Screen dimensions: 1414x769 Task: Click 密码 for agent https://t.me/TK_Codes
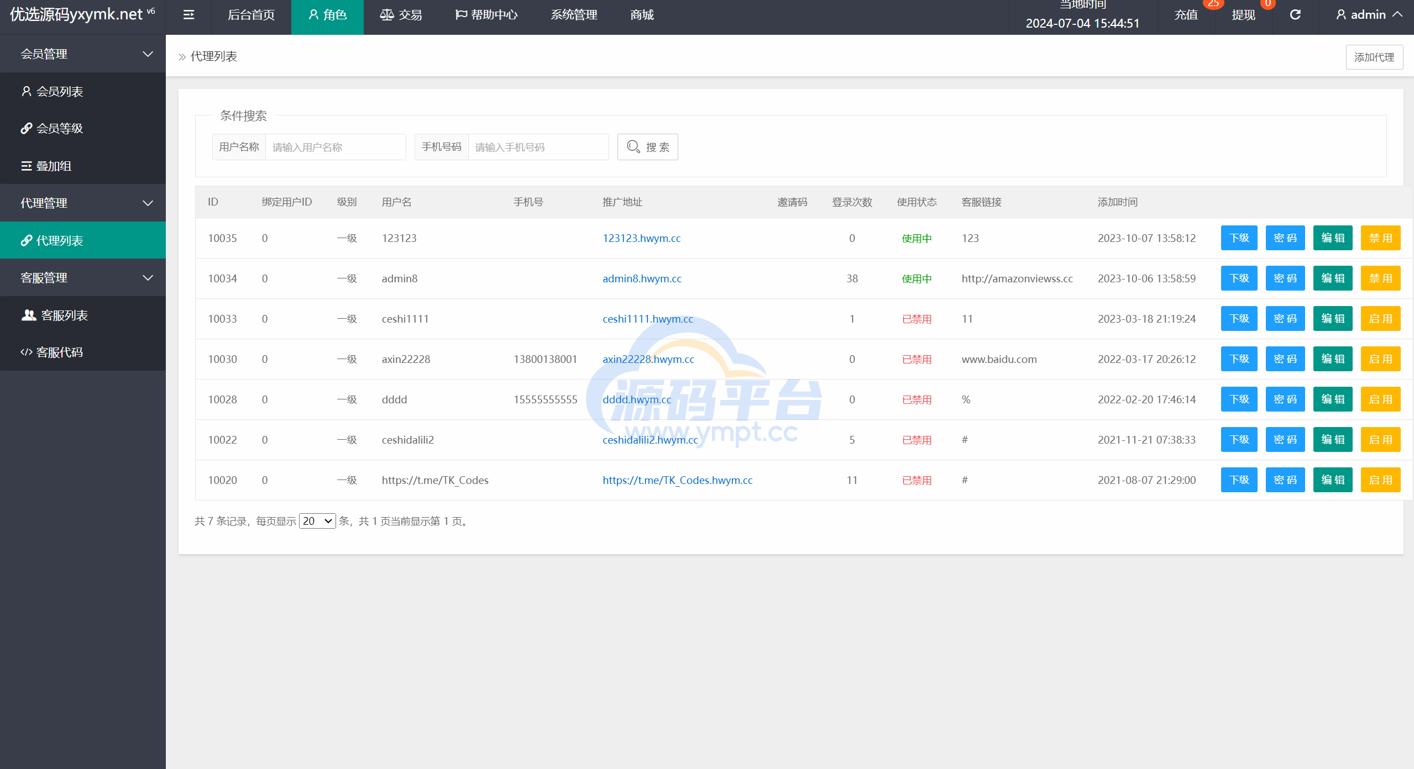point(1285,480)
